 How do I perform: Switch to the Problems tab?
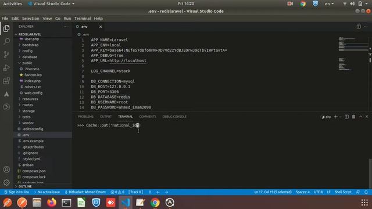tap(85, 117)
